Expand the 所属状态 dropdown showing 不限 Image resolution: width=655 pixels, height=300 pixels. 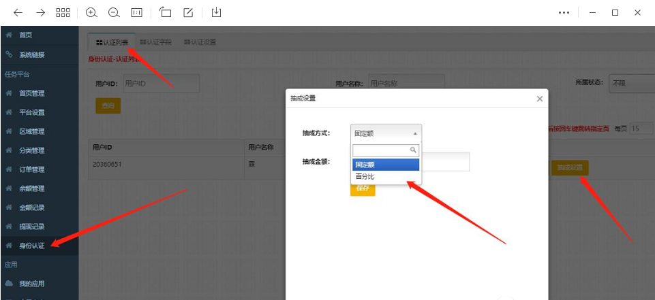click(630, 83)
